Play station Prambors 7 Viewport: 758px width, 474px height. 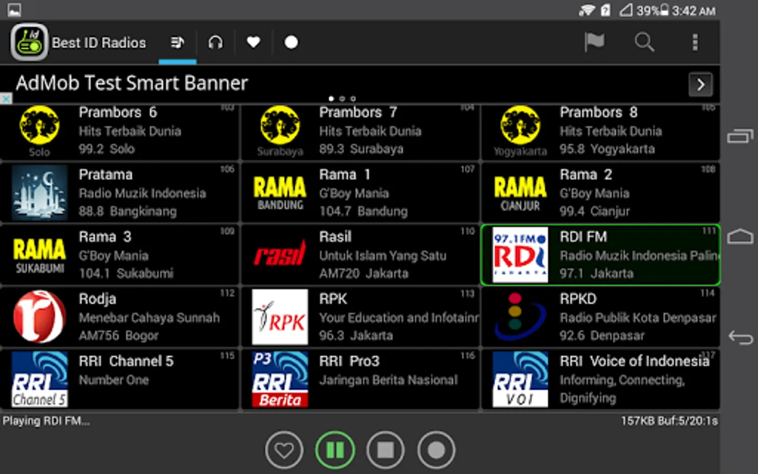pyautogui.click(x=358, y=112)
